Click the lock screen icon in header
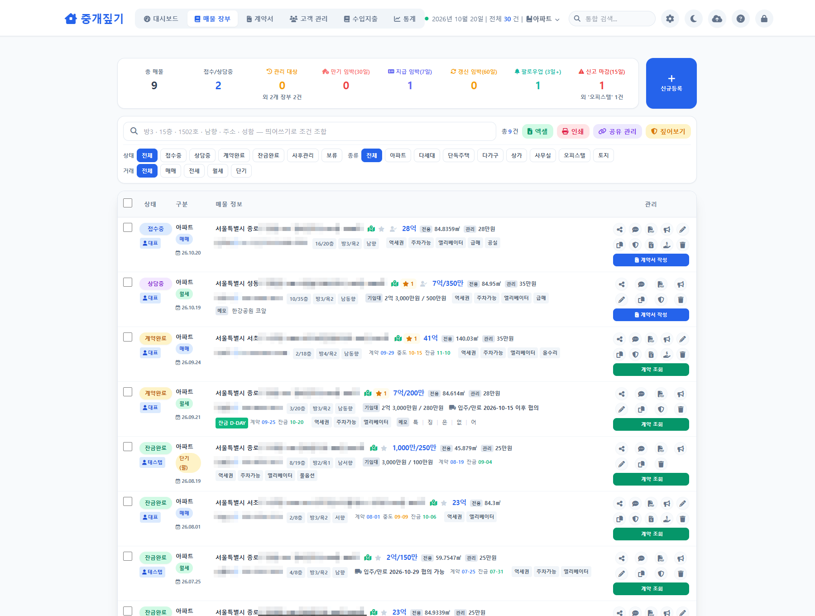The height and width of the screenshot is (616, 815). [764, 19]
